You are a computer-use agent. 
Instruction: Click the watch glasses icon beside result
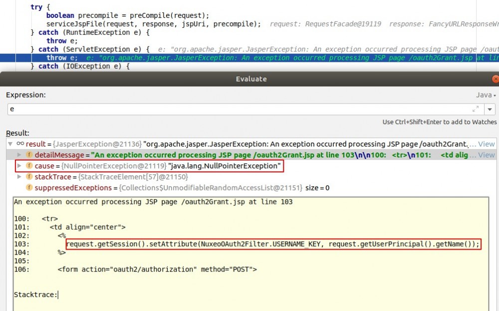tap(20, 144)
